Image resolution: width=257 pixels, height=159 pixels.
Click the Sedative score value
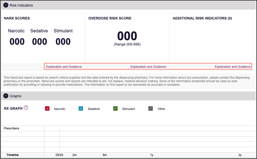point(39,41)
